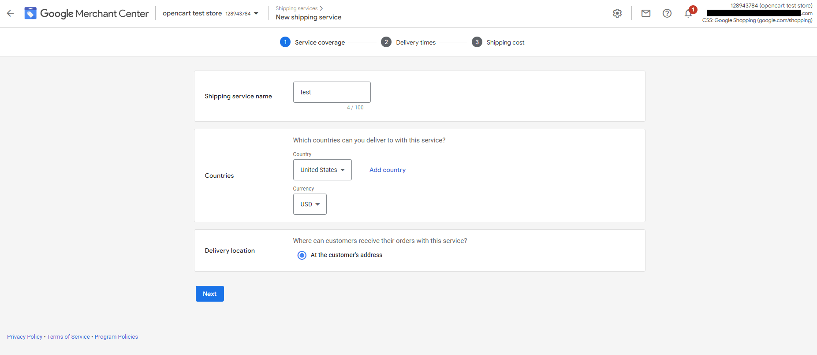Open the Program Policies link
The image size is (817, 355).
point(116,336)
